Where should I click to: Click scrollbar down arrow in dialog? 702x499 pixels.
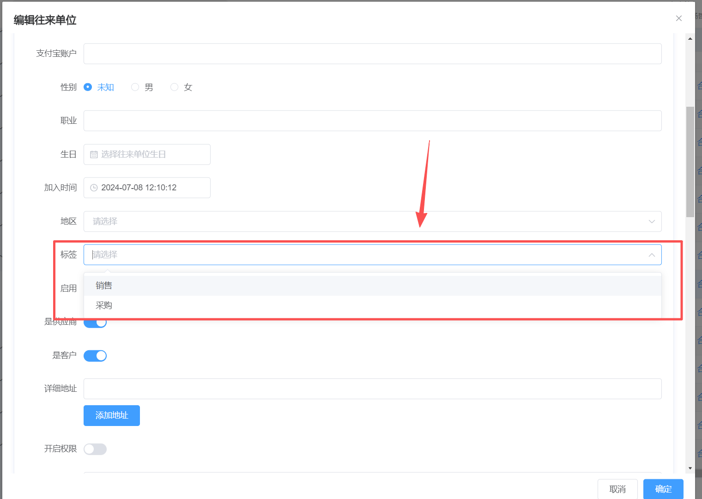coord(690,468)
